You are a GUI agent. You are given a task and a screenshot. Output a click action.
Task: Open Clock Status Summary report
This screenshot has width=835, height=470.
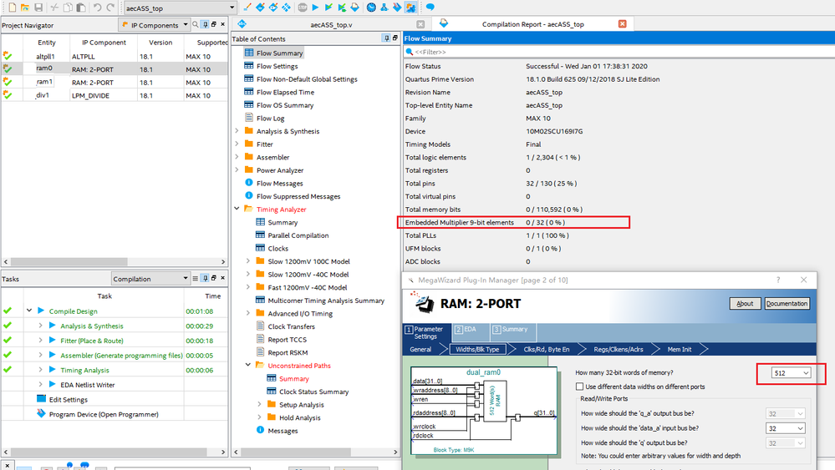(x=313, y=392)
